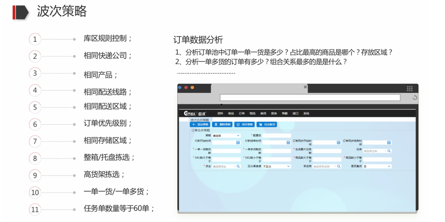445x222 pixels.
Task: Click browser reload icon beside address bar
Action: [x=415, y=98]
